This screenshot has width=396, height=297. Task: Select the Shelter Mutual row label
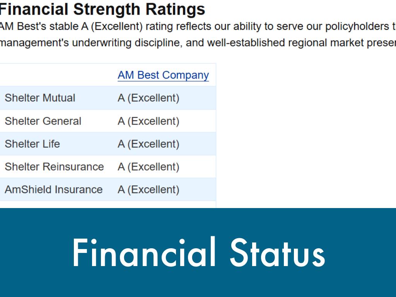[x=40, y=98]
